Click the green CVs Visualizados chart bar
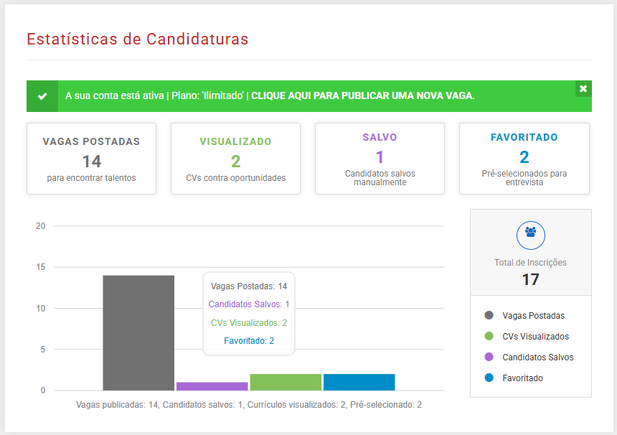The image size is (617, 435). tap(285, 381)
